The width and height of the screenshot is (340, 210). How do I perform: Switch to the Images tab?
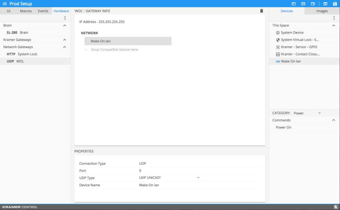pos(322,11)
